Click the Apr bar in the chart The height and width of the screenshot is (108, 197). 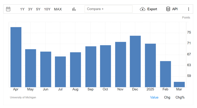tap(16, 57)
